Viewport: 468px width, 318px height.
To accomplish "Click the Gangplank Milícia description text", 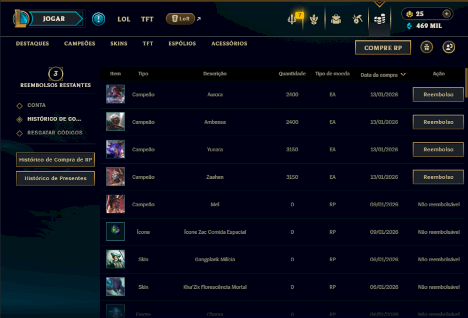I will 215,260.
